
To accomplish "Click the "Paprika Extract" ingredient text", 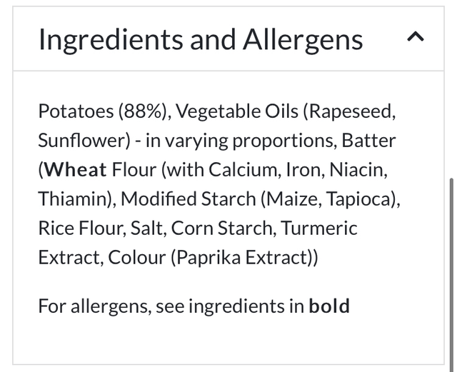I will [239, 258].
